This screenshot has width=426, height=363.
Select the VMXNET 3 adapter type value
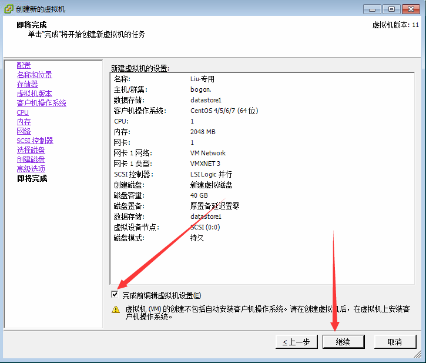click(205, 164)
